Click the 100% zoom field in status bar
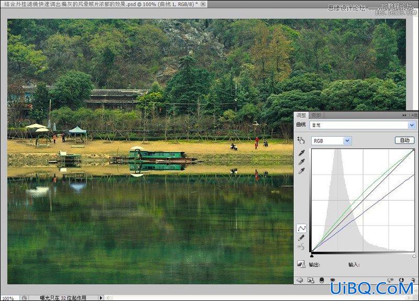Screen dimensions: 419x301 pyautogui.click(x=9, y=298)
